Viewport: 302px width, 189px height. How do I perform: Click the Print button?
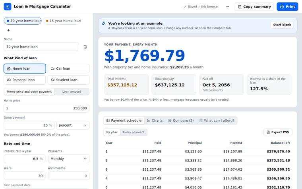(x=287, y=6)
